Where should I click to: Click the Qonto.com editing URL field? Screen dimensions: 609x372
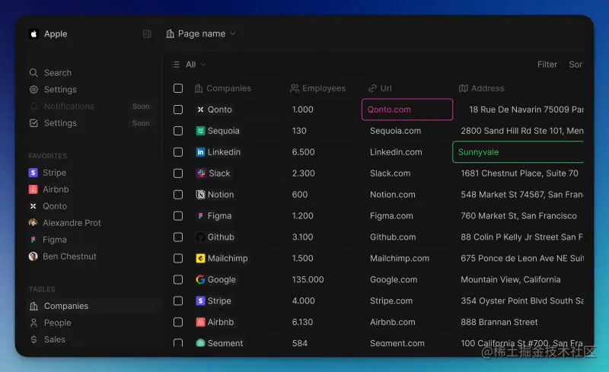(x=407, y=110)
